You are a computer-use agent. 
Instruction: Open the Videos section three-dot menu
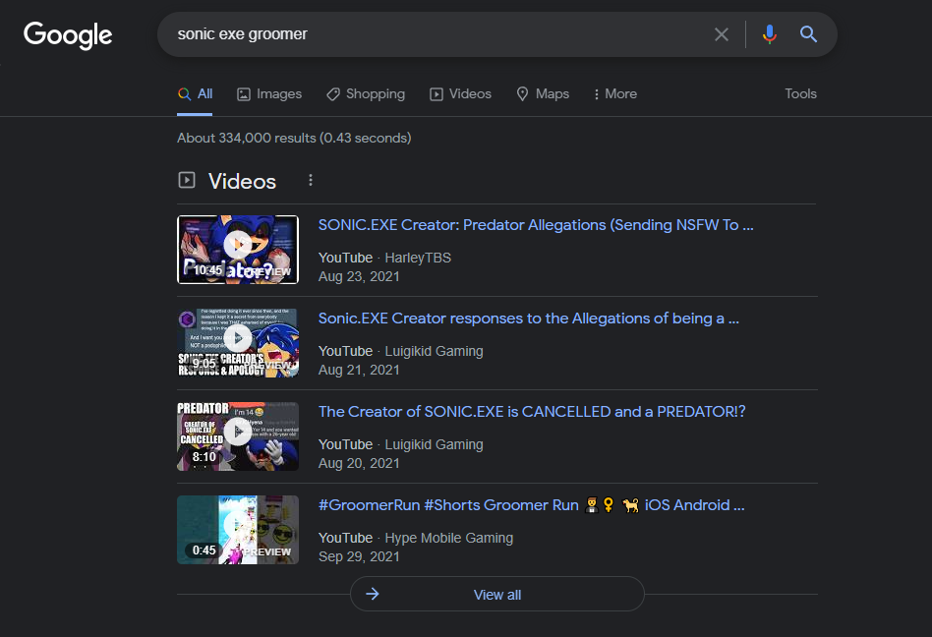point(311,180)
